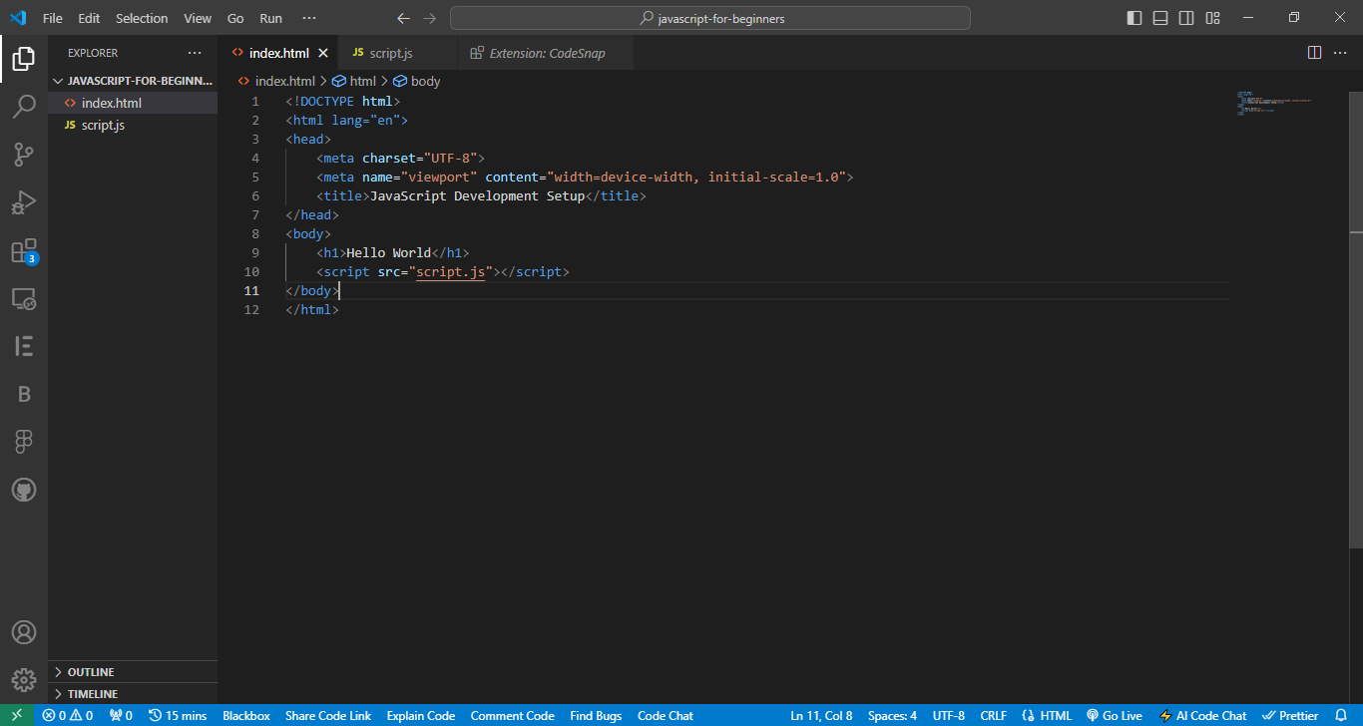
Task: Open the Extensions view with badge 3
Action: [x=24, y=250]
